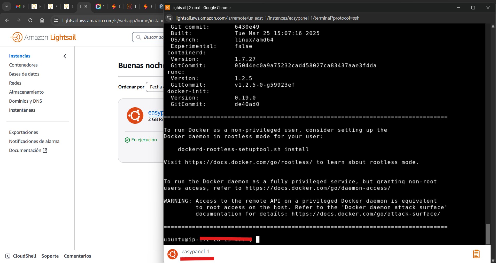This screenshot has height=263, width=496.
Task: Click the En ejecución status text
Action: 144,140
